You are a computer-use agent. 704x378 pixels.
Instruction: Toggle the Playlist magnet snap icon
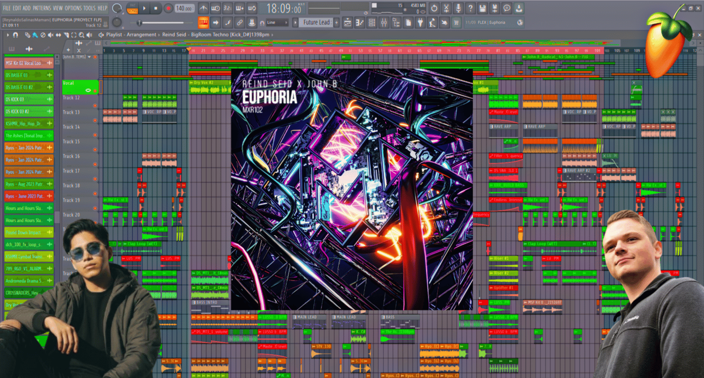[15, 35]
